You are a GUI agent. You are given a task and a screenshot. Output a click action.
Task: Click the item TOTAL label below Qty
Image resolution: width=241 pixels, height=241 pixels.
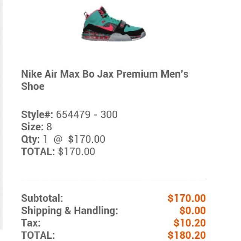(x=38, y=152)
